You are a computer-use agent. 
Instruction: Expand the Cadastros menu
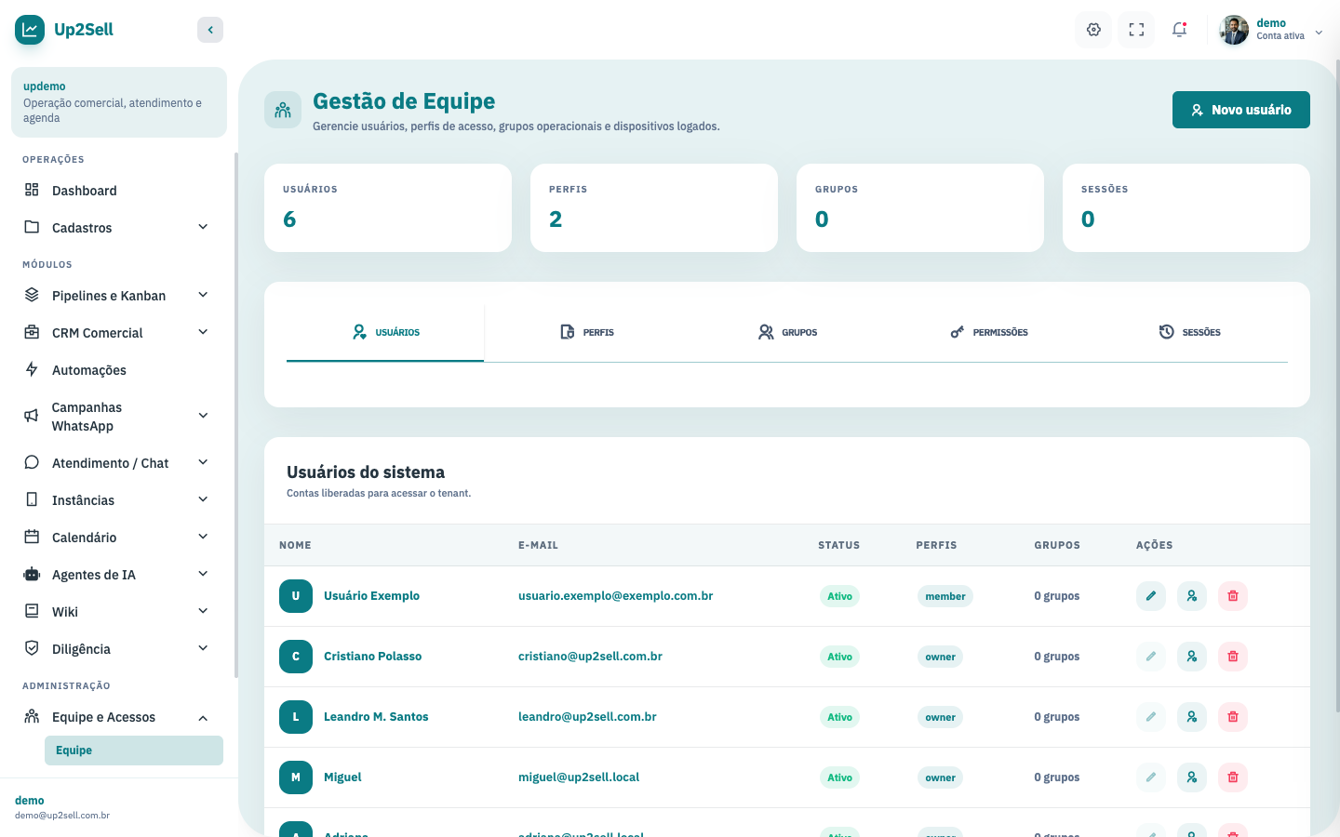pos(119,228)
